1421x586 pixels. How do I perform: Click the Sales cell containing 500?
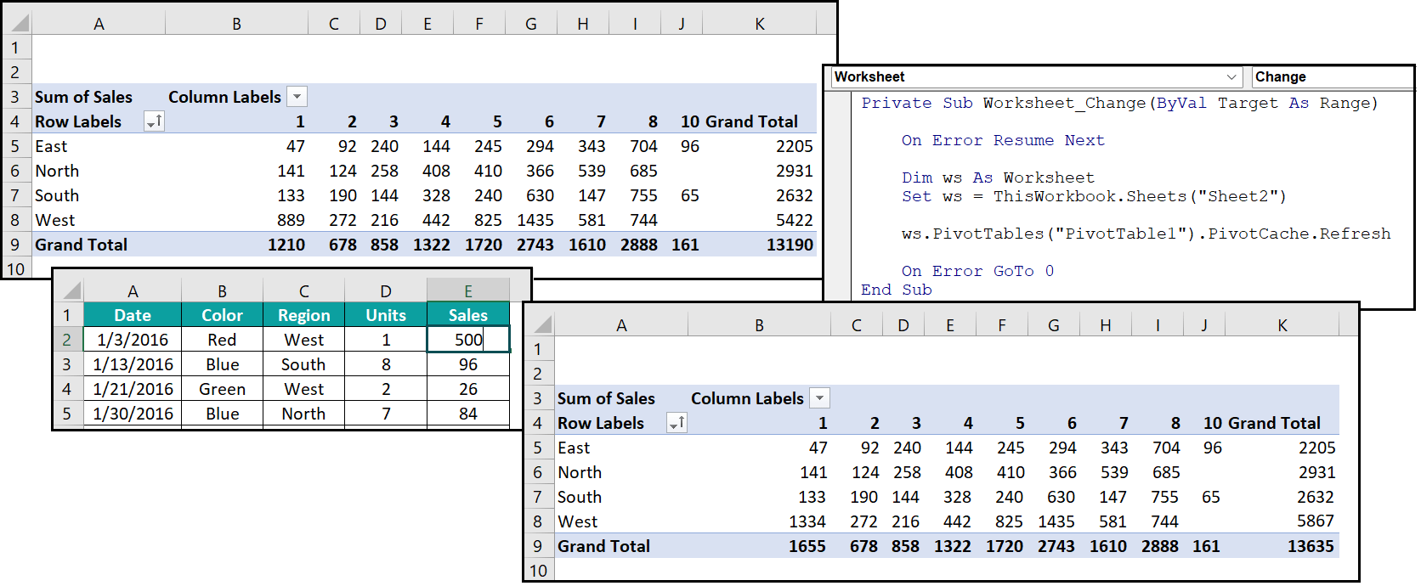pyautogui.click(x=468, y=340)
